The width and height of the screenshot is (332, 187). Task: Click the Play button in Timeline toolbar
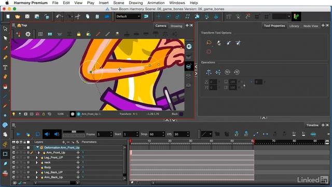click(x=19, y=134)
